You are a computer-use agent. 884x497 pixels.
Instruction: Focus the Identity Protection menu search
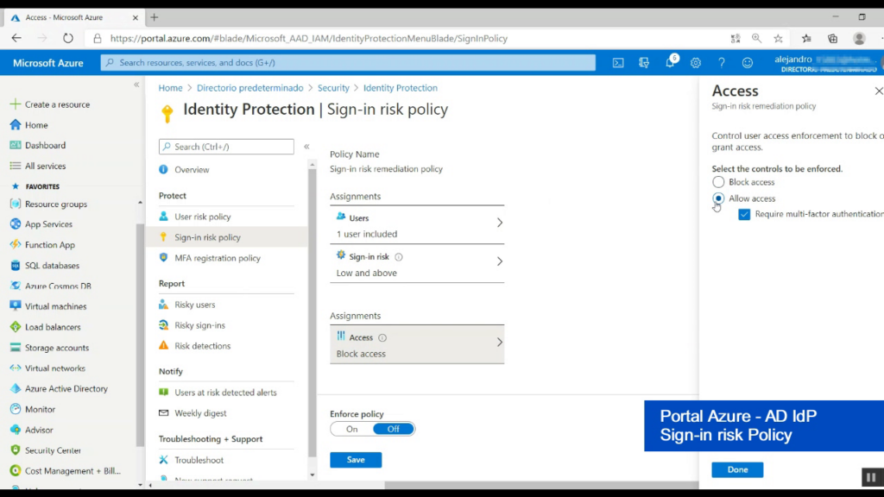(227, 147)
